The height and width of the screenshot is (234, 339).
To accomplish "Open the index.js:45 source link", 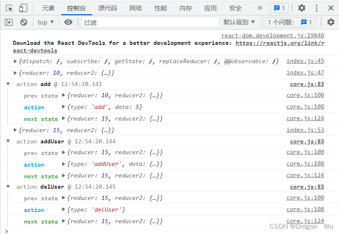I will point(305,61).
